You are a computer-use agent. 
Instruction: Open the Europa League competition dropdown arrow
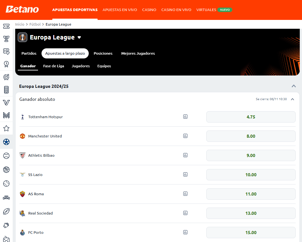coord(79,38)
